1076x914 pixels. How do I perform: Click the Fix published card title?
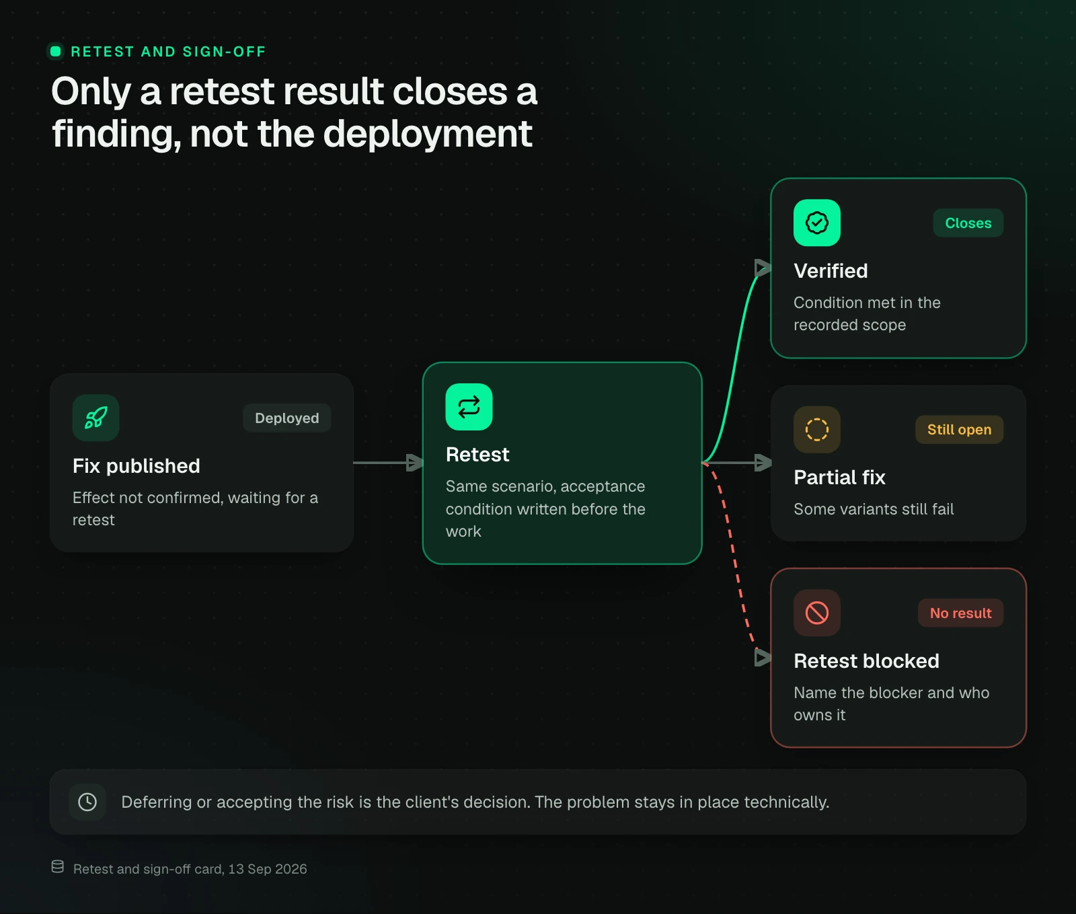[137, 465]
